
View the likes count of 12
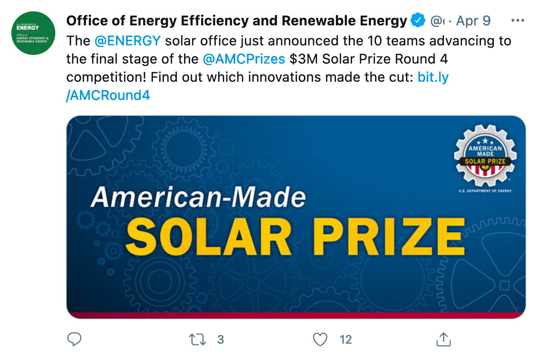tap(346, 340)
